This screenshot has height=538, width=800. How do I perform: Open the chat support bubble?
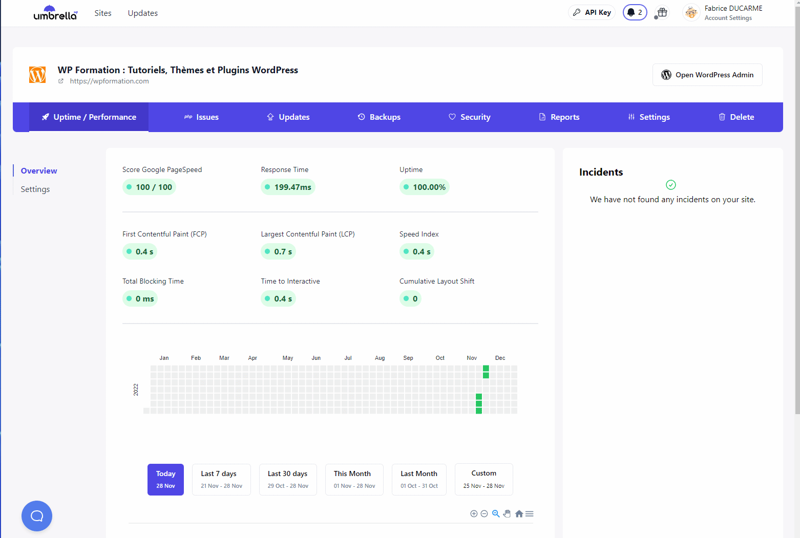click(37, 516)
